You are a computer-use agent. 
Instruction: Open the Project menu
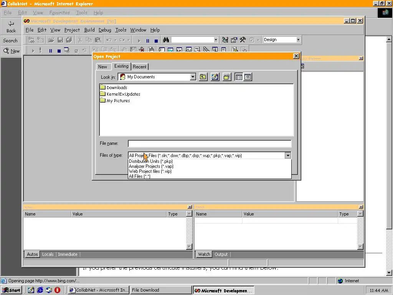coord(72,30)
